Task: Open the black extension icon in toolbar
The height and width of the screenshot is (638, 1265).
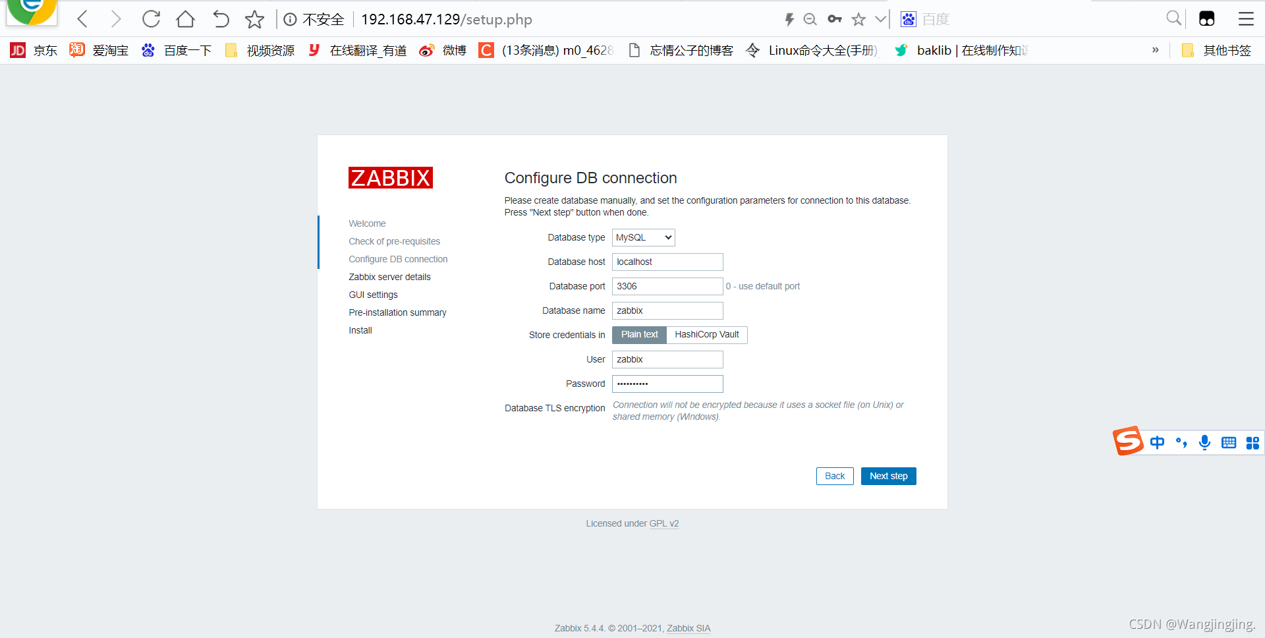Action: pyautogui.click(x=1206, y=18)
